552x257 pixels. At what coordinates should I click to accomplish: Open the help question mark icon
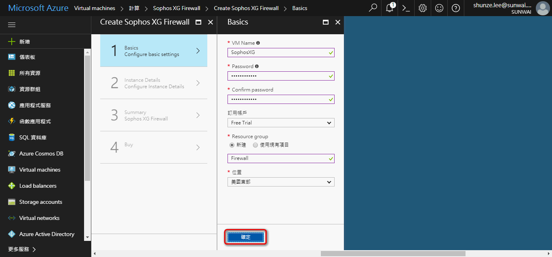(456, 8)
